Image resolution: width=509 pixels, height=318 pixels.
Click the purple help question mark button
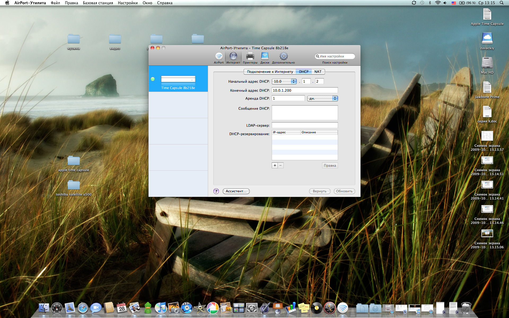pos(216,191)
